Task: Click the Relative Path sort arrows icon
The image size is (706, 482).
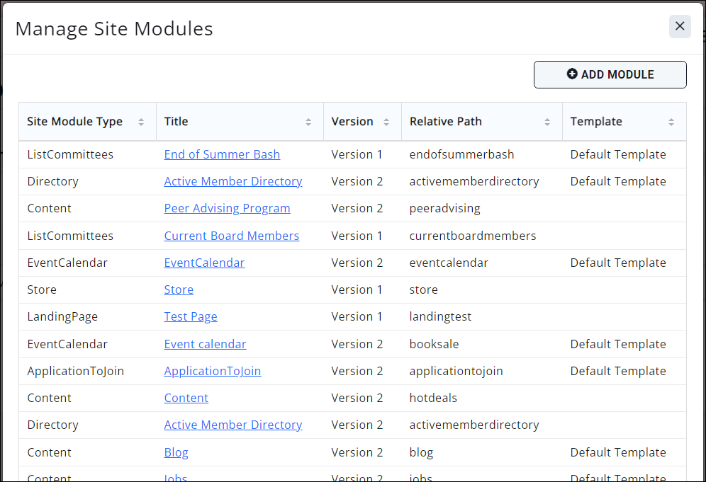Action: (547, 122)
